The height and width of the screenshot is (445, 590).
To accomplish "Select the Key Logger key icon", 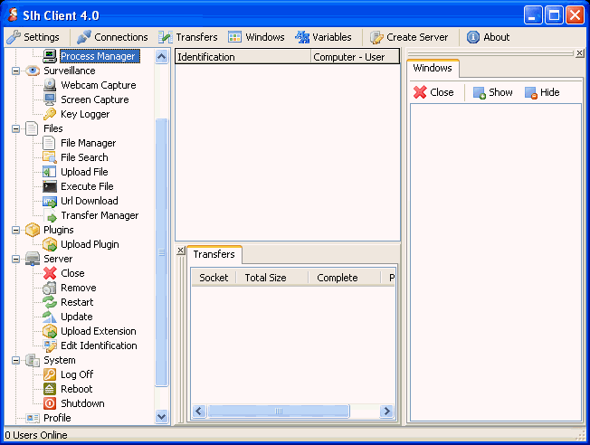I will [x=50, y=114].
